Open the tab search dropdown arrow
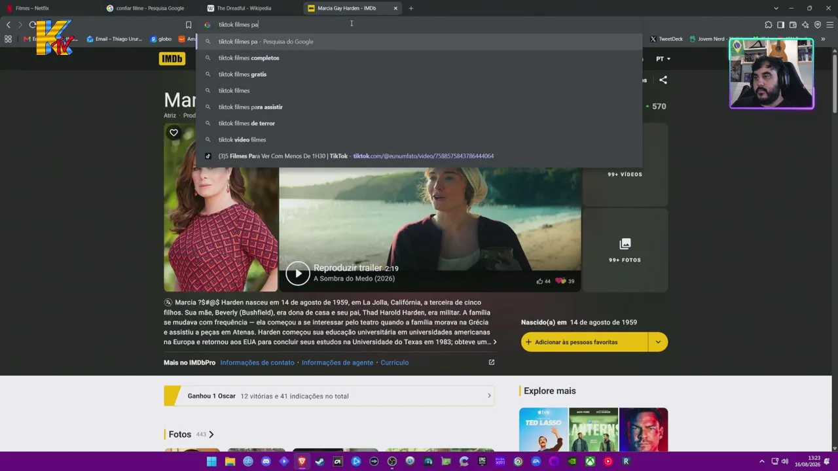 click(776, 9)
